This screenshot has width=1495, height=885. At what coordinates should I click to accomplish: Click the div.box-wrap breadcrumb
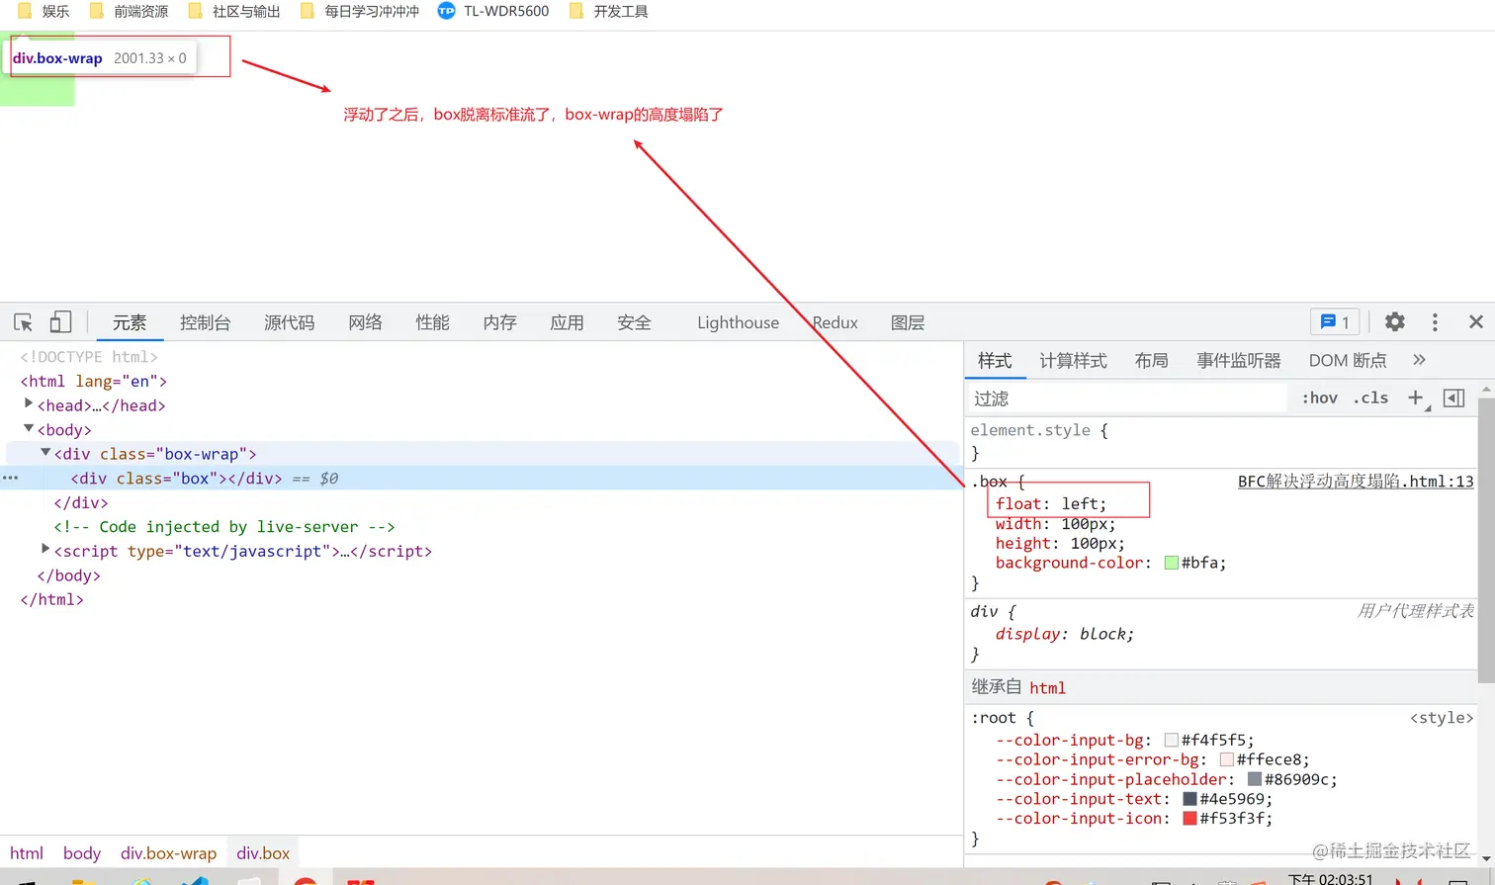click(169, 853)
